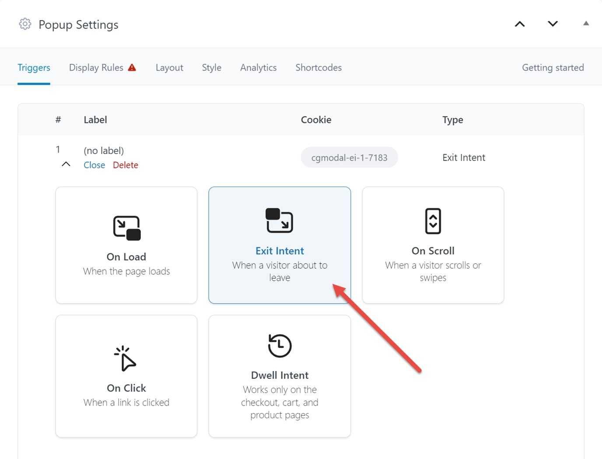
Task: Open the Style tab
Action: pos(212,67)
